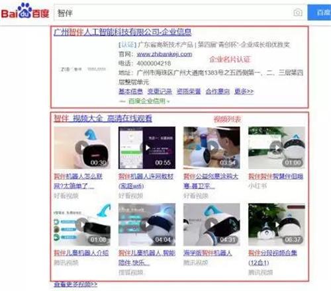This screenshot has height=291, width=331.
Task: Play the 00:55 networking tutorial video
Action: point(147,147)
